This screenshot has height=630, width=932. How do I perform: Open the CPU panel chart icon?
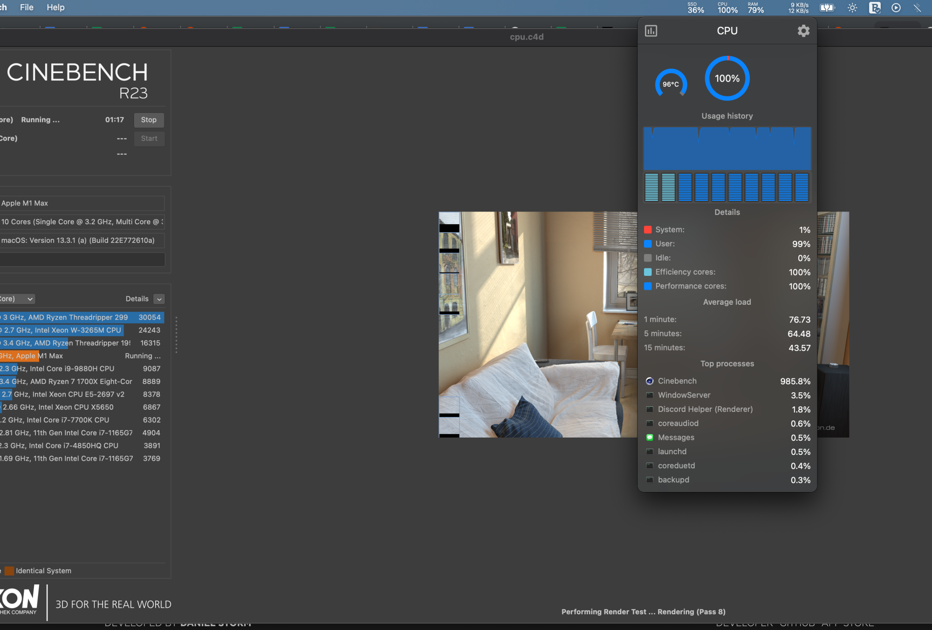click(x=651, y=31)
